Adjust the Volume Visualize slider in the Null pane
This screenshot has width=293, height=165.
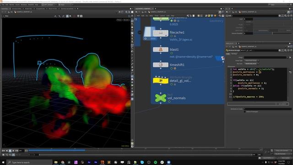pos(272,33)
